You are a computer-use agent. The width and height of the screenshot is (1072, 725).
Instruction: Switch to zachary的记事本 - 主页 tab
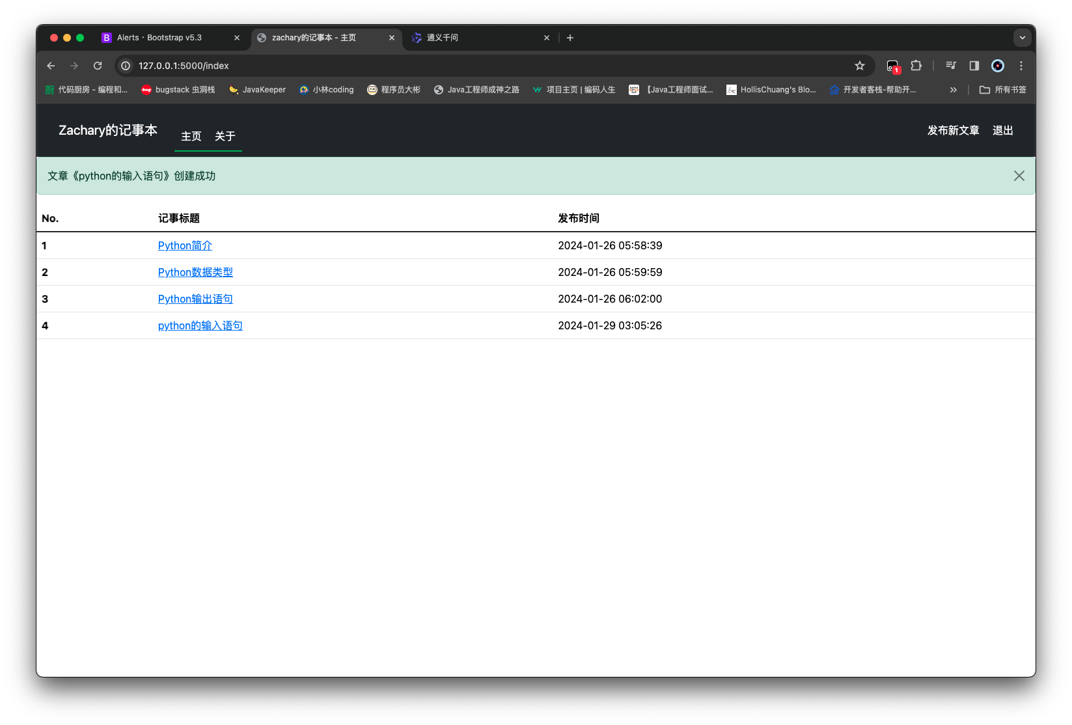[325, 38]
